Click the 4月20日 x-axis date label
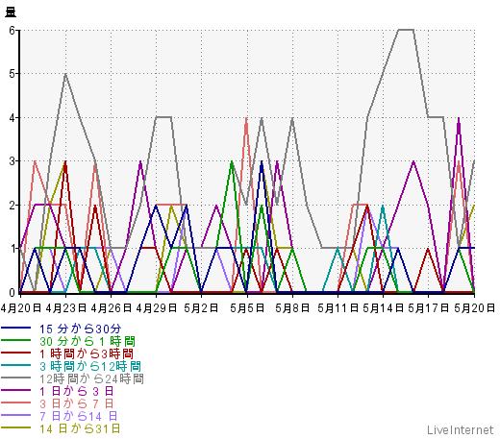The height and width of the screenshot is (439, 500). pos(21,308)
